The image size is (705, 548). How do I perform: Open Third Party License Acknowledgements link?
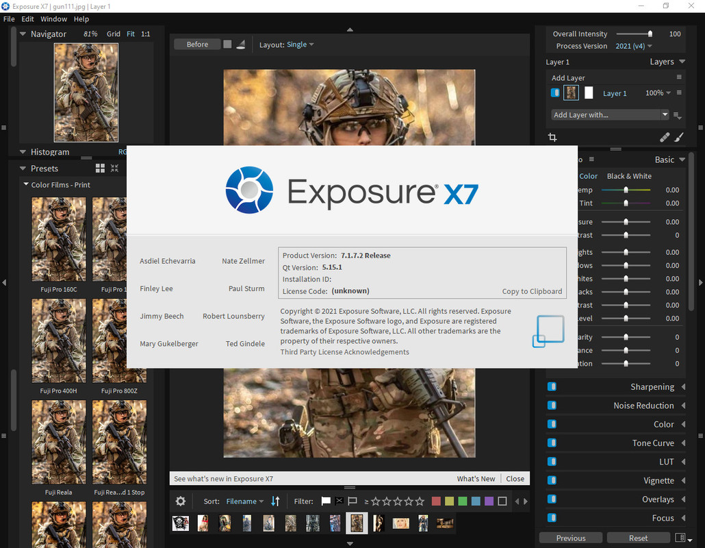[x=344, y=352]
